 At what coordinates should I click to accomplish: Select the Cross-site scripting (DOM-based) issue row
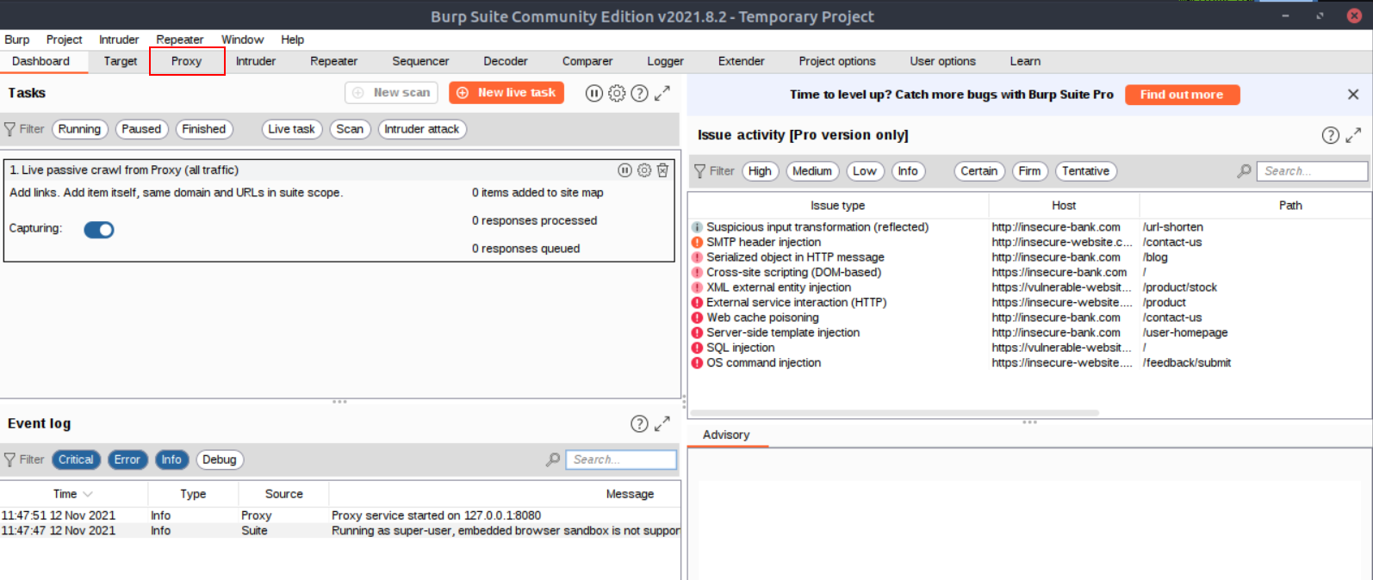pyautogui.click(x=1028, y=273)
